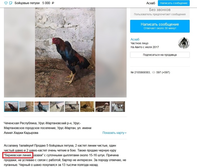The image size is (197, 168).
Task: Click the seller avatar image
Action: pyautogui.click(x=184, y=43)
